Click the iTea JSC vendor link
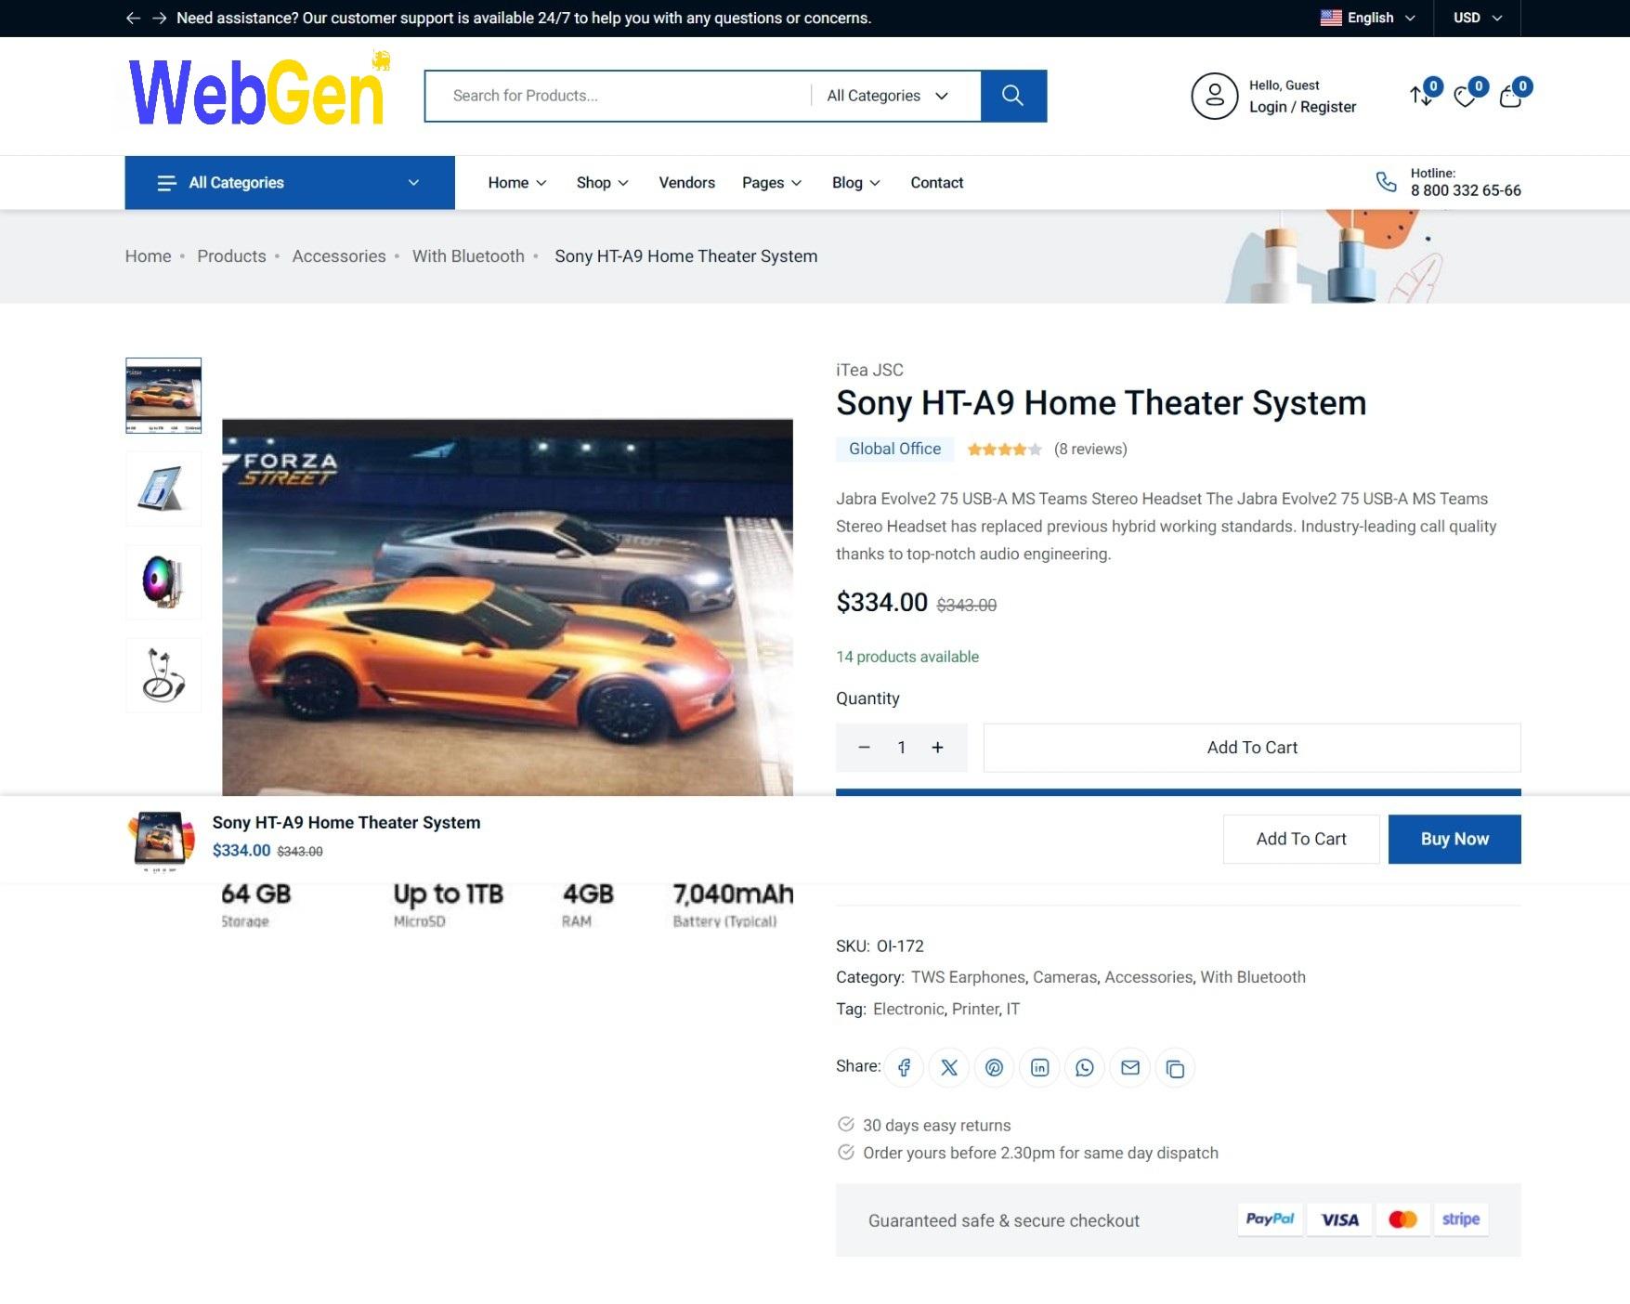Image resolution: width=1630 pixels, height=1304 pixels. [869, 370]
